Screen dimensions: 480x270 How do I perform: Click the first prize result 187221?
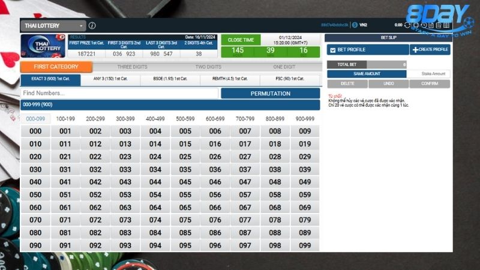[86, 54]
